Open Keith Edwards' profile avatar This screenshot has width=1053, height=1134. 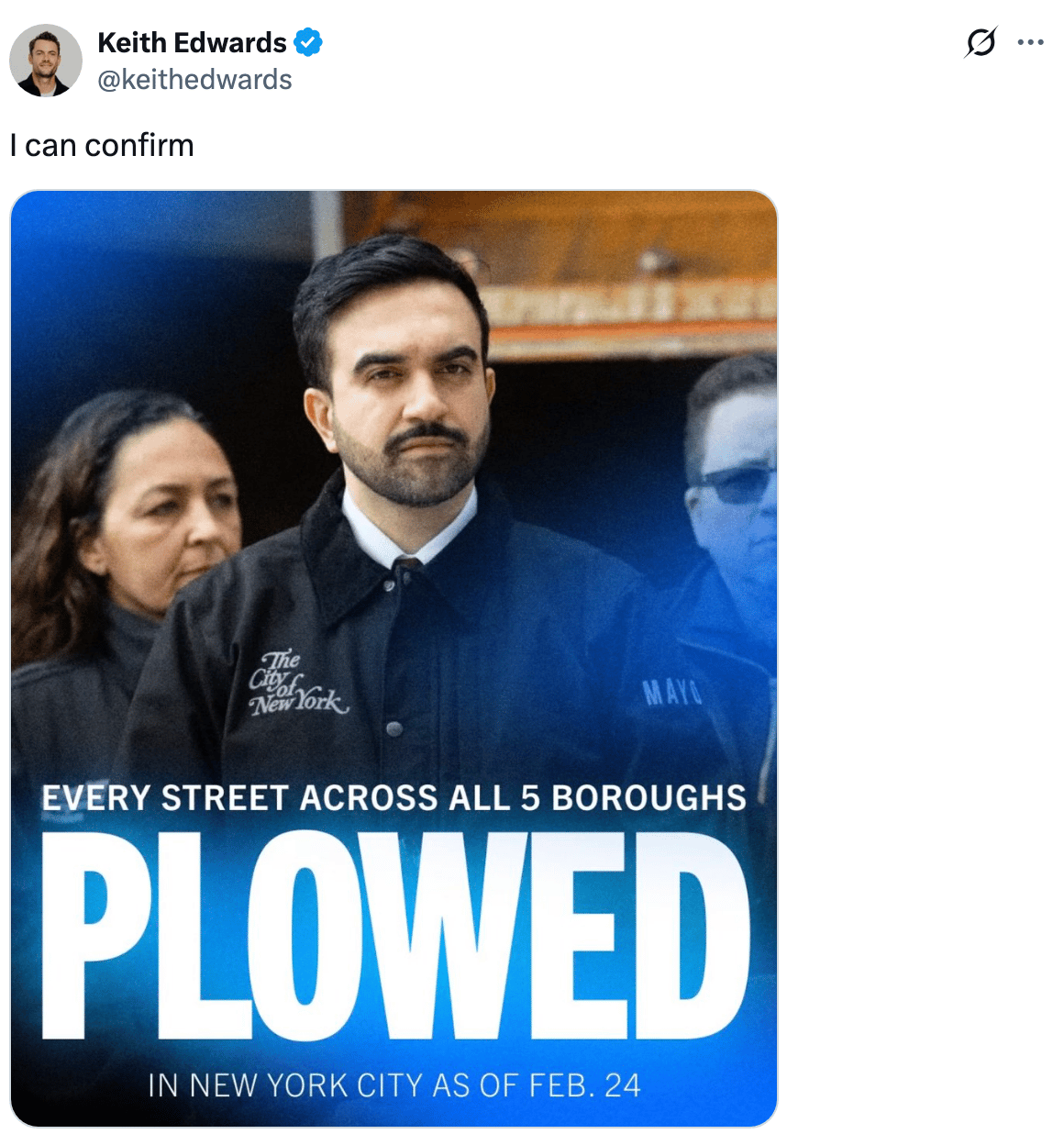click(x=45, y=61)
